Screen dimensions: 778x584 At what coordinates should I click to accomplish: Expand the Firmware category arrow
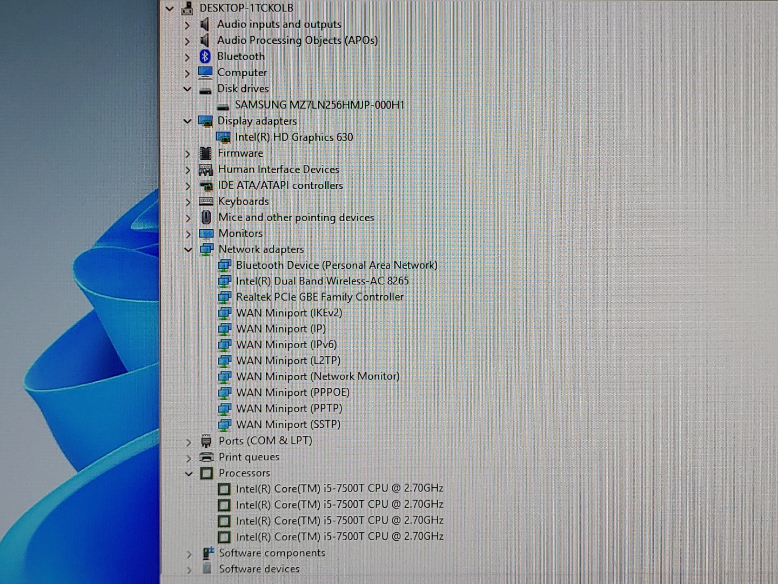click(187, 155)
